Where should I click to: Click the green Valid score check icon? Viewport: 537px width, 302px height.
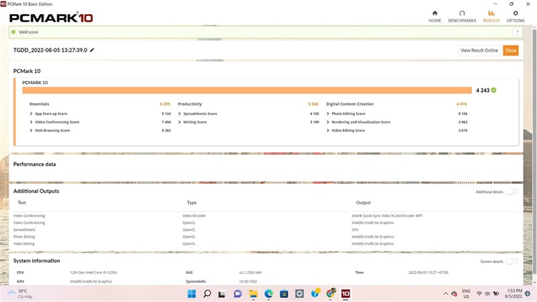(13, 32)
